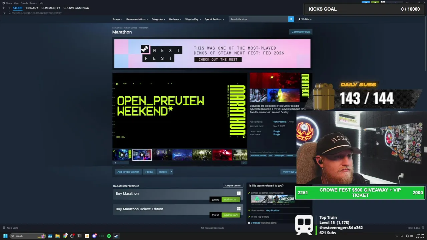Viewport: 427px width, 240px height.
Task: Click Add to your wishlist
Action: coord(128,172)
